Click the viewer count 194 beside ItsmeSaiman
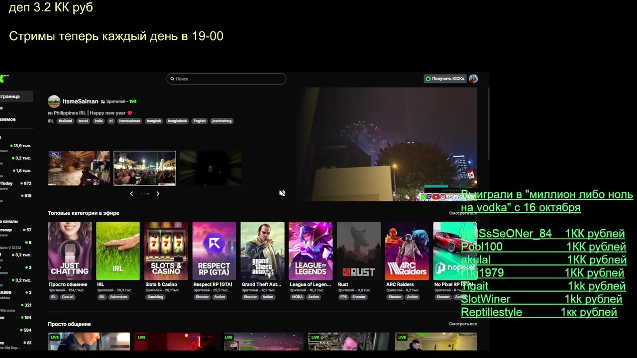 pyautogui.click(x=133, y=101)
